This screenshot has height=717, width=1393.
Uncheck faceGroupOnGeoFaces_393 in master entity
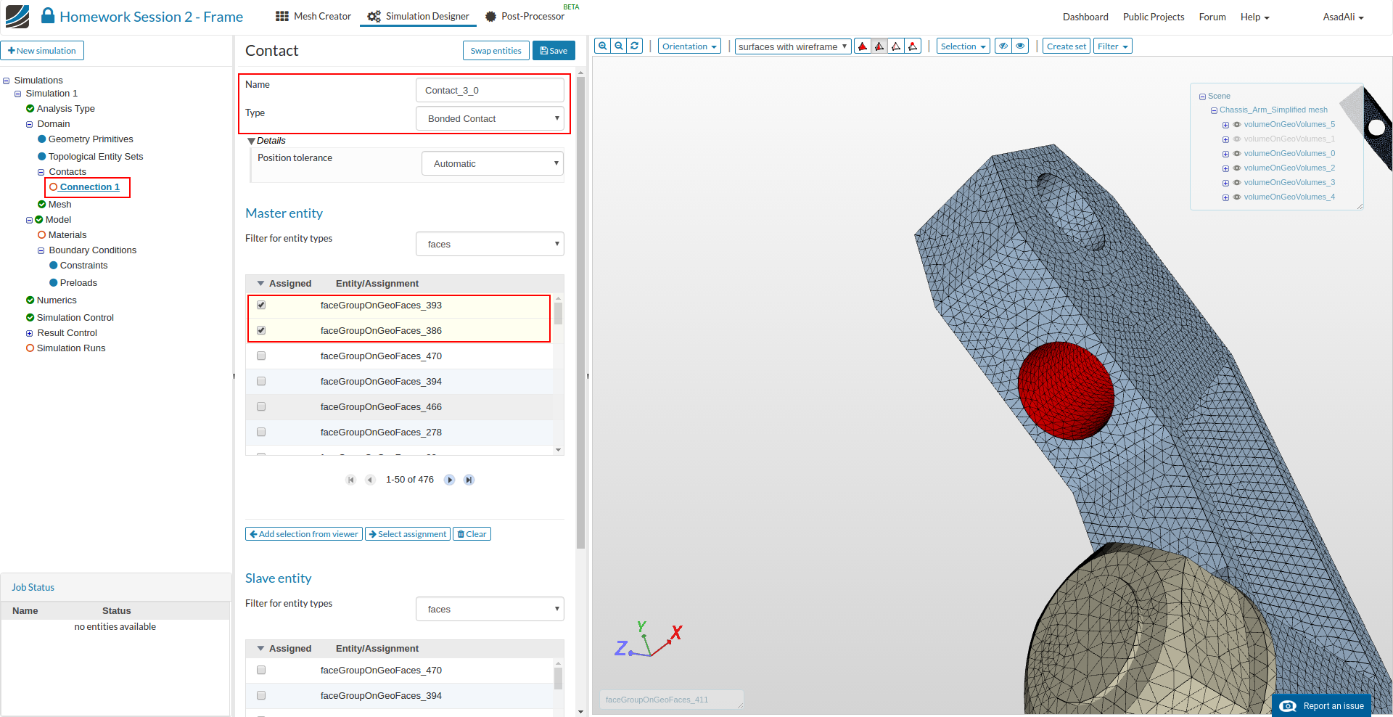[261, 306]
